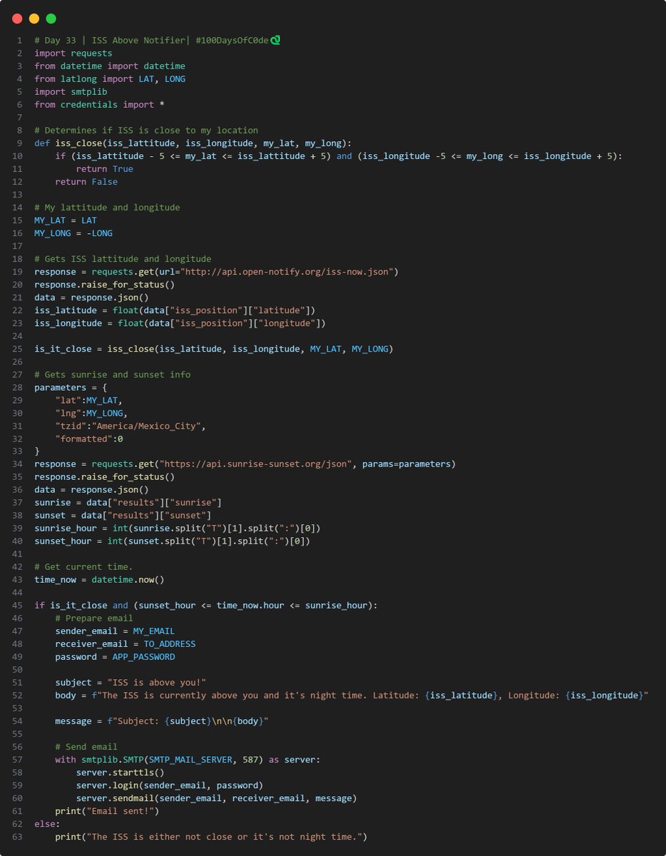
Task: Click 'time_now = datetime.now()' line
Action: pos(99,580)
